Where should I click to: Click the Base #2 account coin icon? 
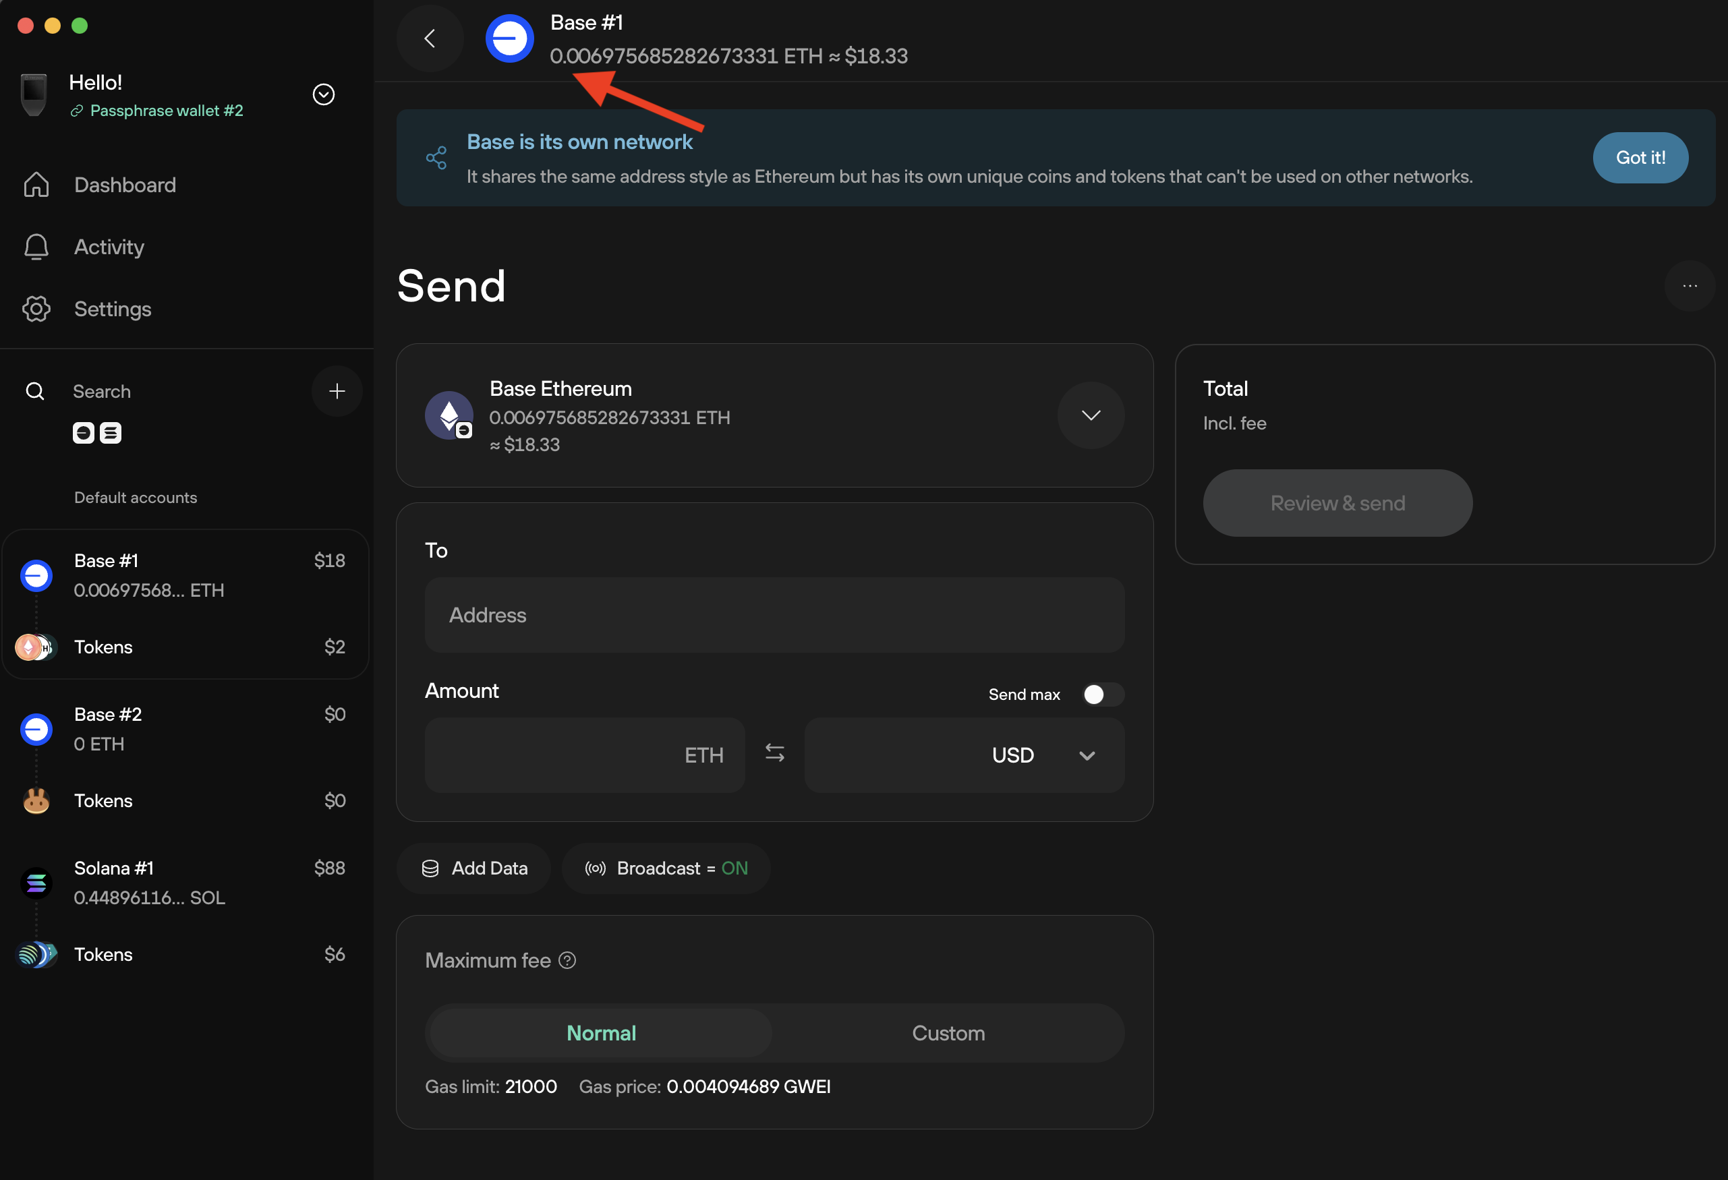click(36, 730)
